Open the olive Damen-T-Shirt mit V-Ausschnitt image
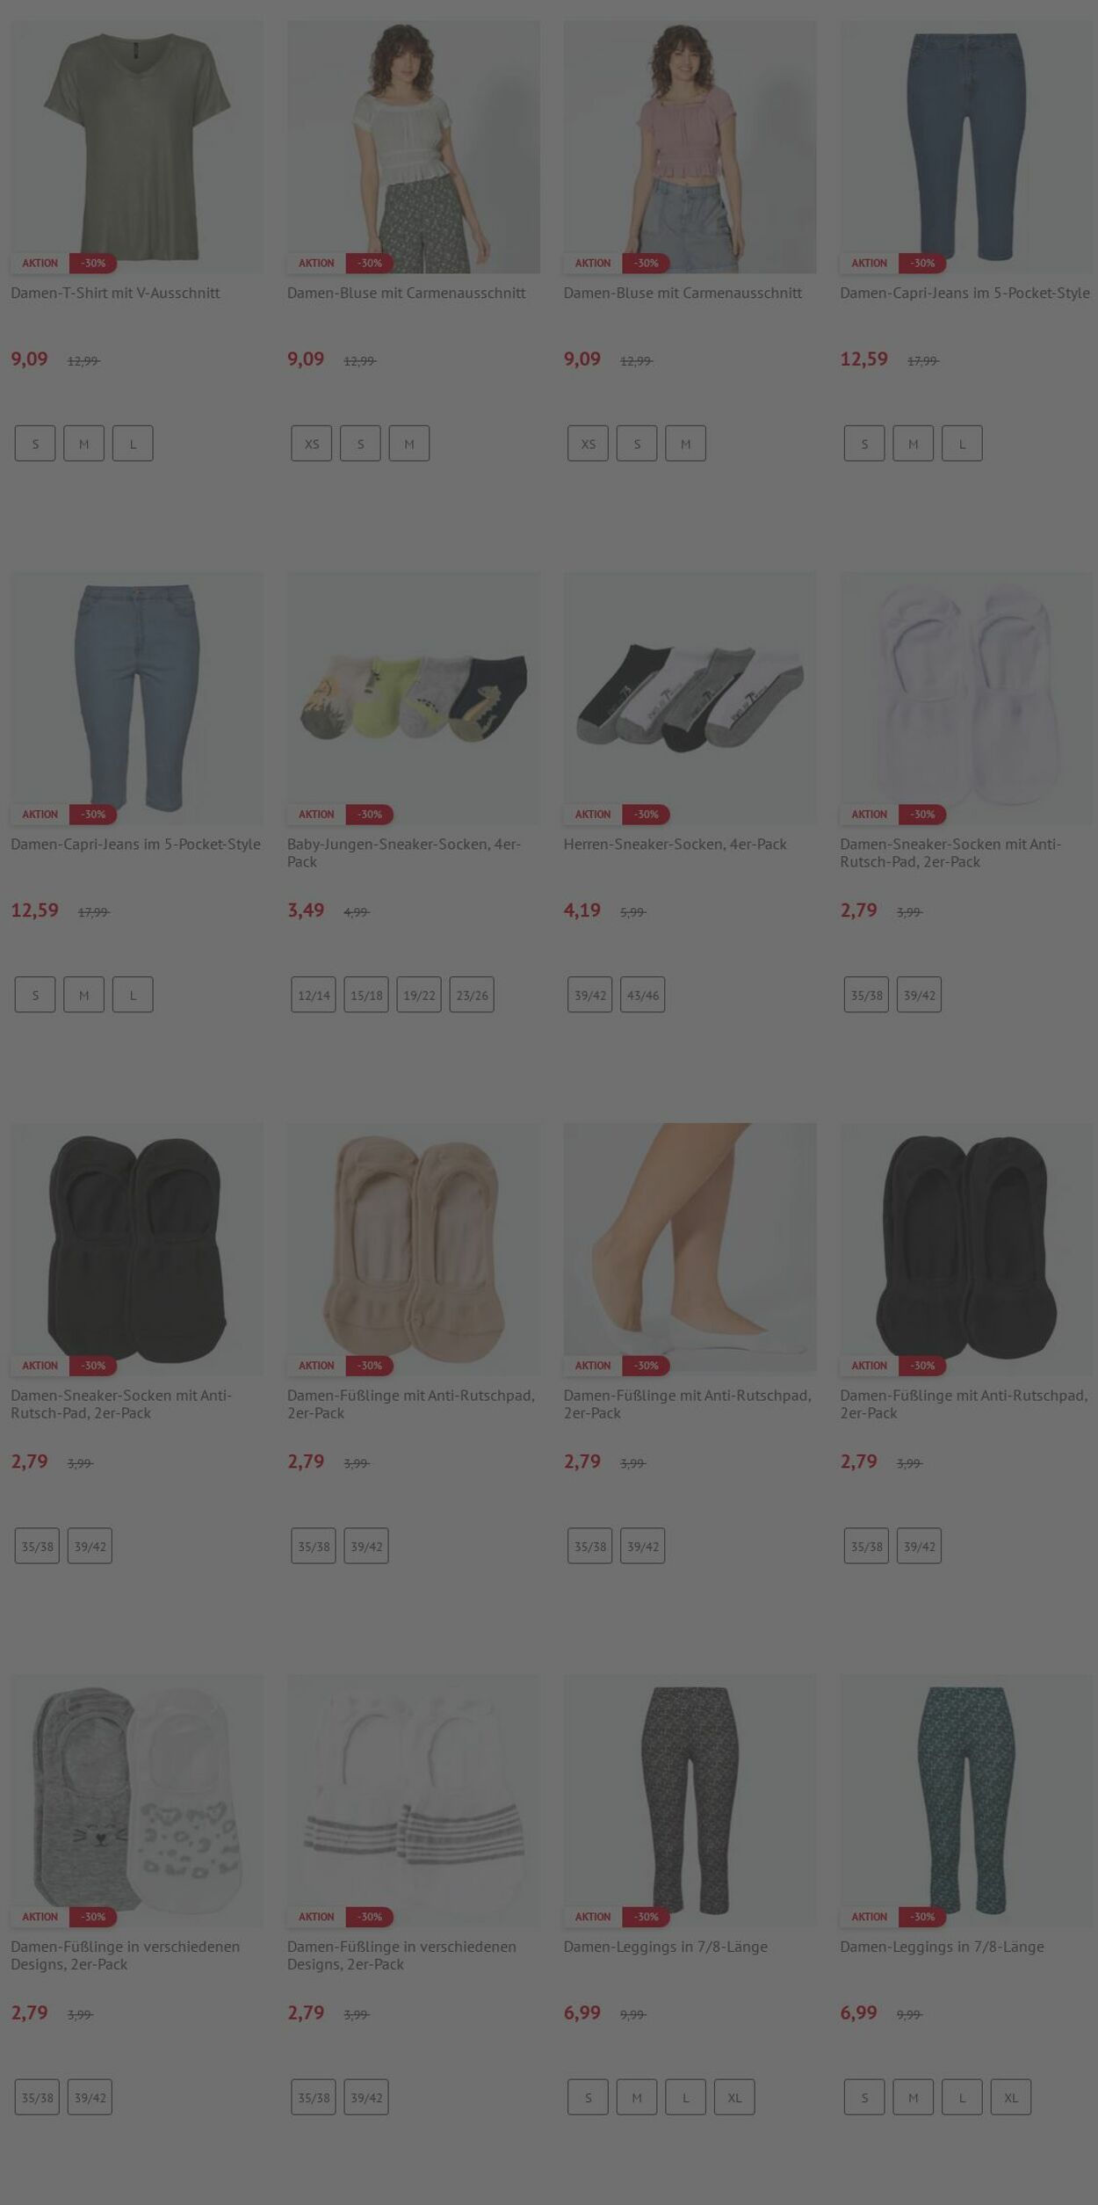1098x2205 pixels. pyautogui.click(x=137, y=147)
